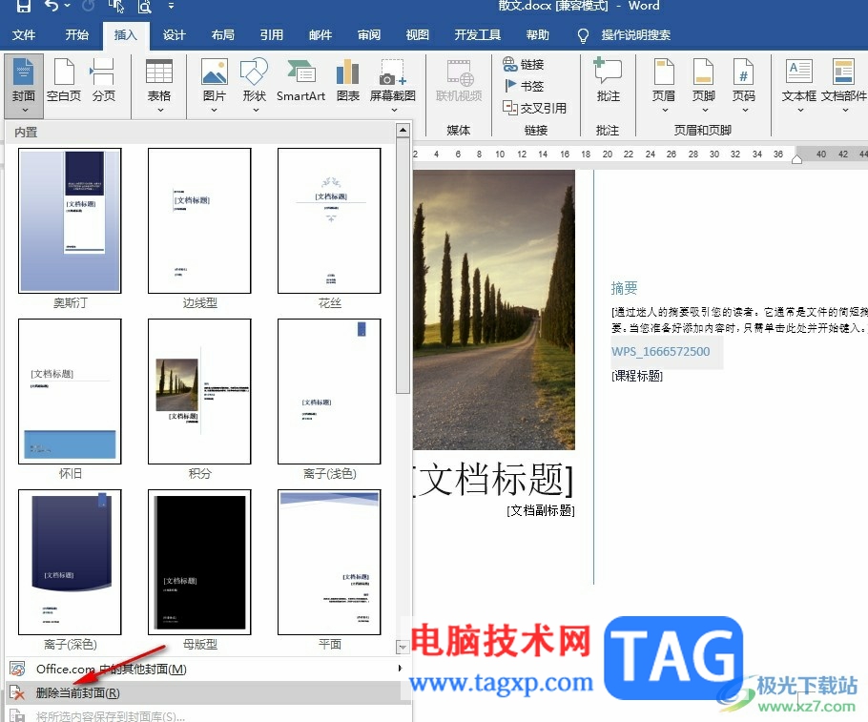Select the 积分 cover page thumbnail
868x722 pixels.
pyautogui.click(x=199, y=391)
